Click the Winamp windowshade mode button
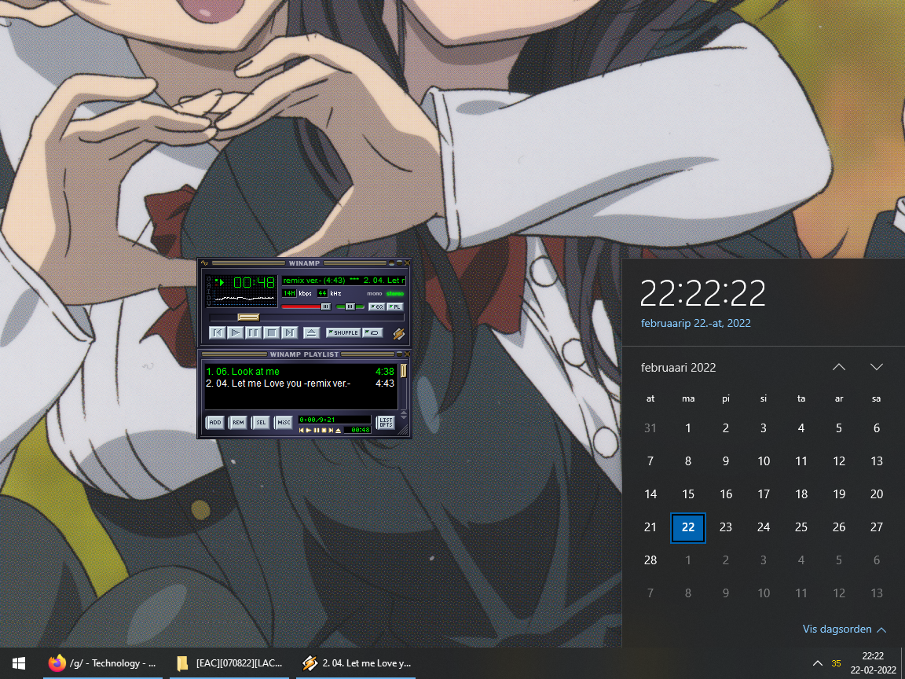The width and height of the screenshot is (905, 679). tap(399, 262)
